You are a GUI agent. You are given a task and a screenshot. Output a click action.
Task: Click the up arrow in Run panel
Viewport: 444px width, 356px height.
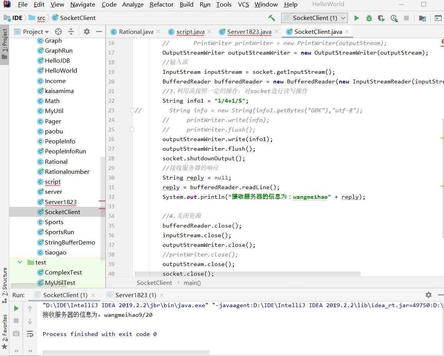[30, 308]
